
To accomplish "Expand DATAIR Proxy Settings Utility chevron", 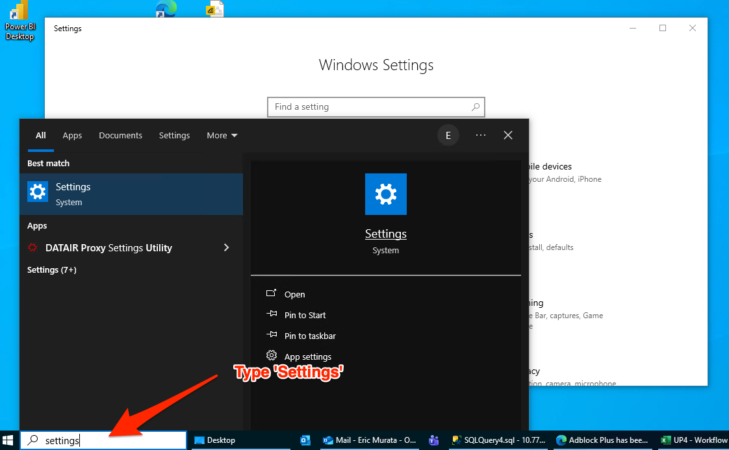I will 226,247.
